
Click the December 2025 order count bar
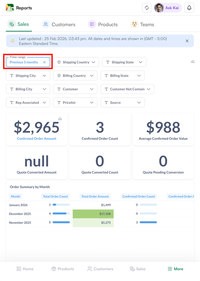61,214
